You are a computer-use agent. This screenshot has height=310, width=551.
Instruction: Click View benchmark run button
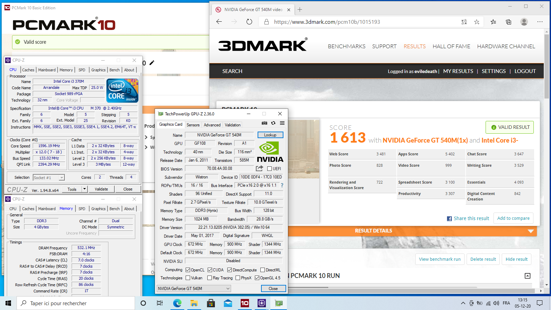(440, 259)
